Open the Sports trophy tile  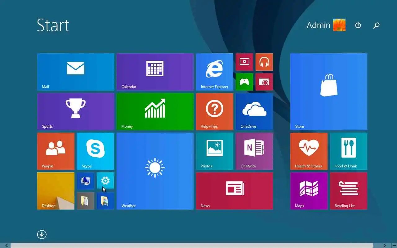(76, 112)
